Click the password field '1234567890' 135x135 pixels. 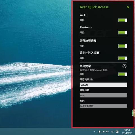tap(103, 106)
